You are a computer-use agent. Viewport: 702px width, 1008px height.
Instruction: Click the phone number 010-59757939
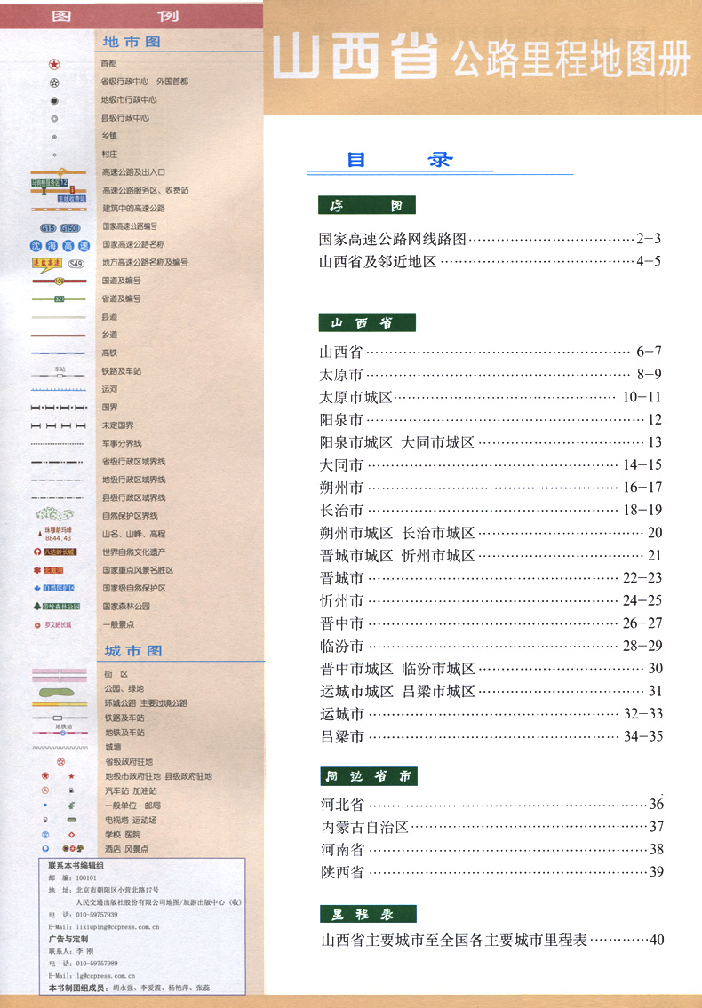tap(97, 915)
